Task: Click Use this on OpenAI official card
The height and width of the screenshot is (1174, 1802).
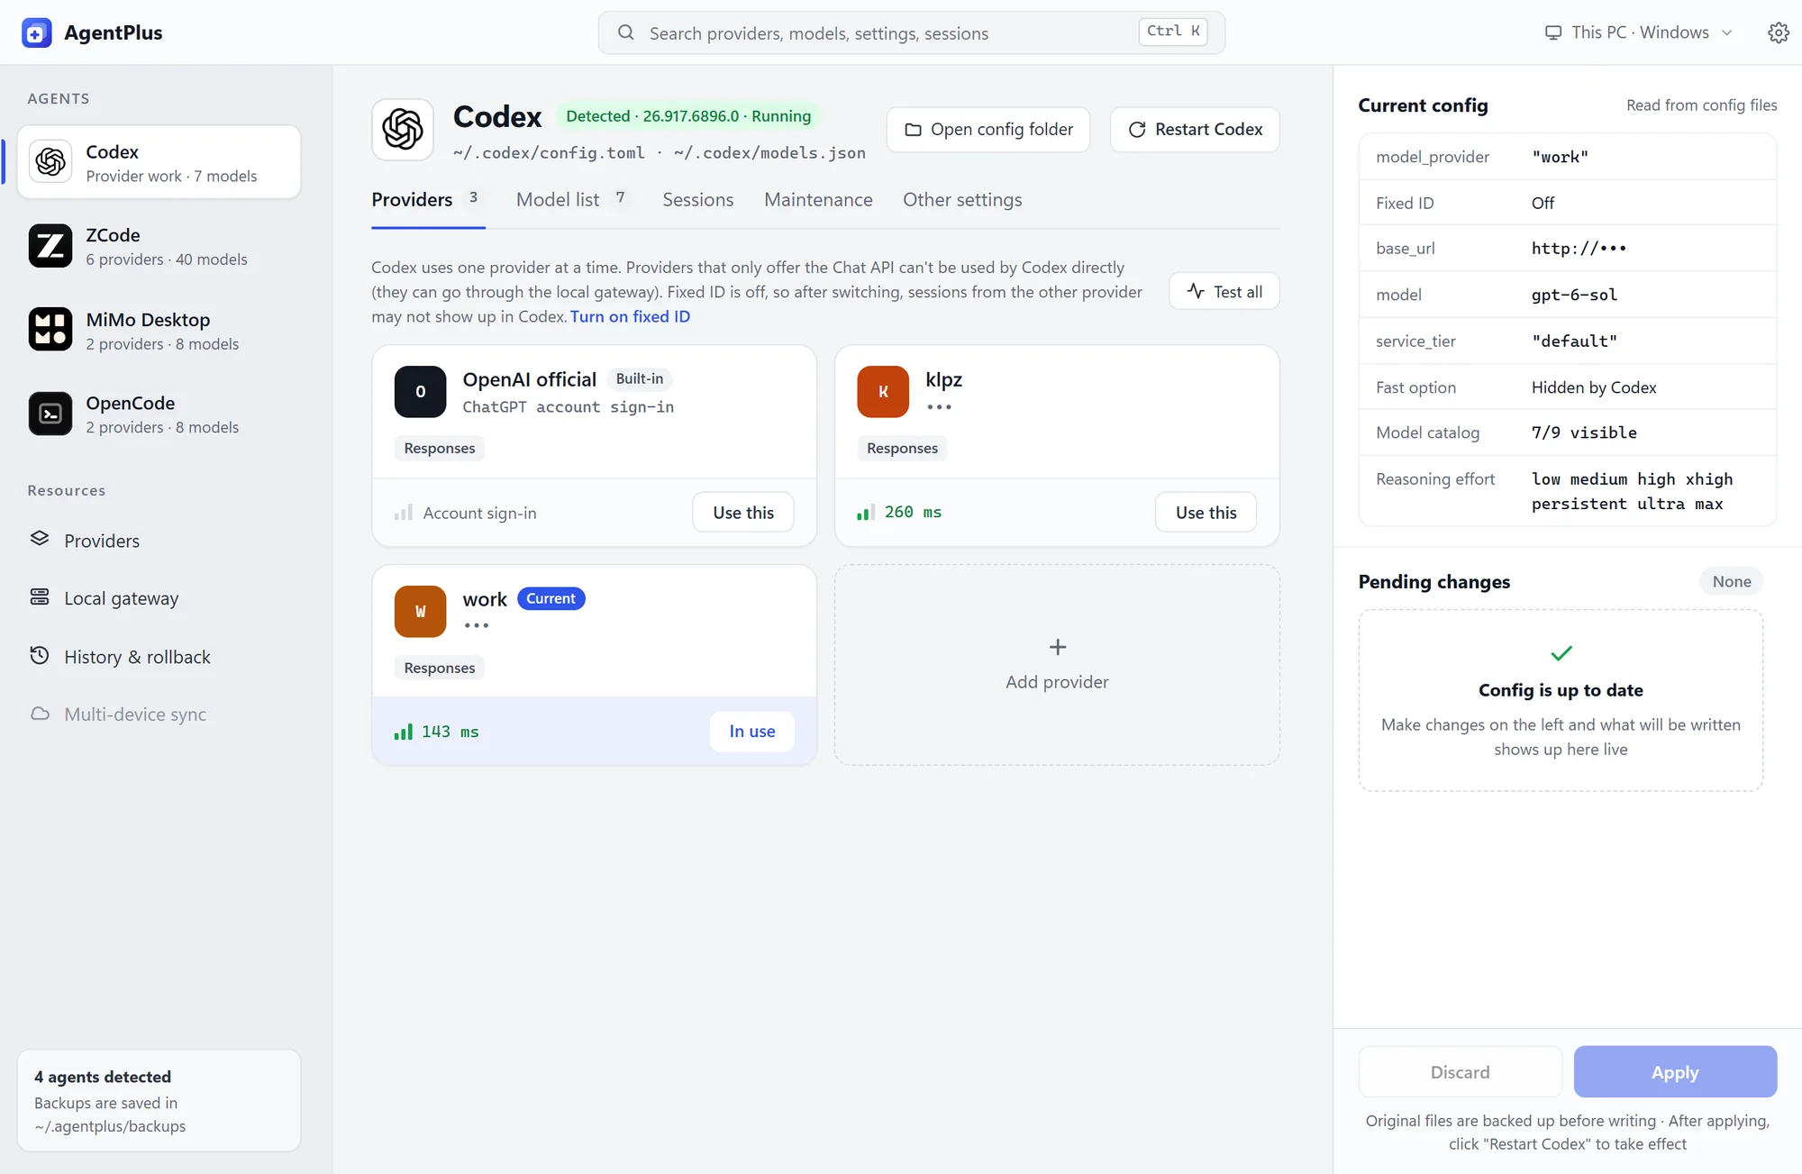Action: (743, 513)
